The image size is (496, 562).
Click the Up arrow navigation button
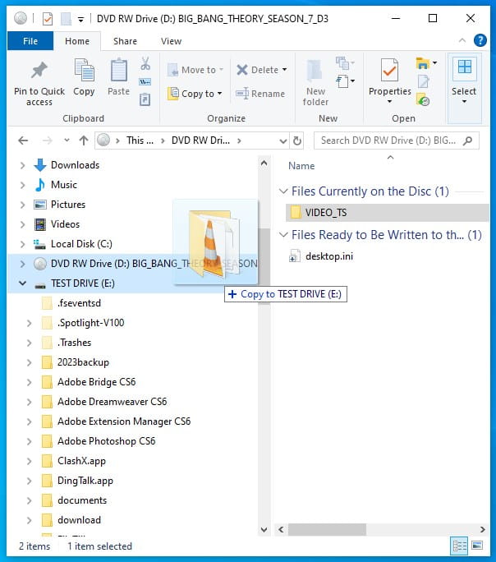[x=83, y=140]
